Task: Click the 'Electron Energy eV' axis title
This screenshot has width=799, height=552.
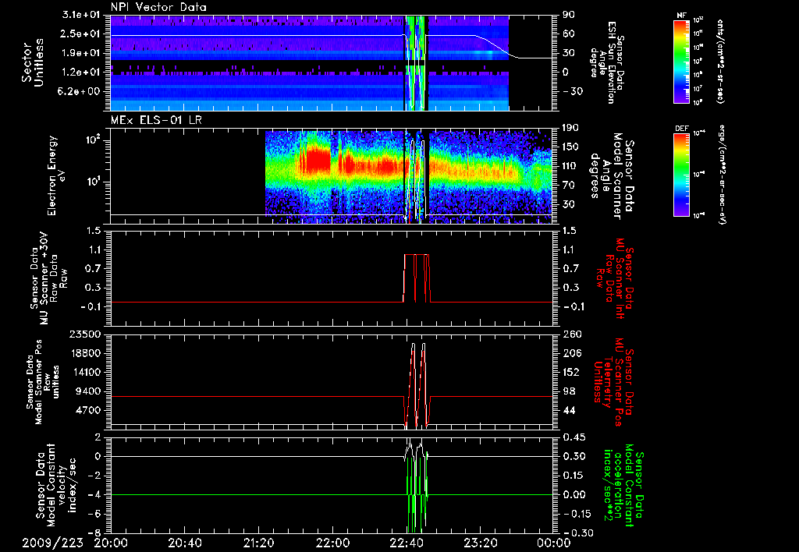Action: 56,175
